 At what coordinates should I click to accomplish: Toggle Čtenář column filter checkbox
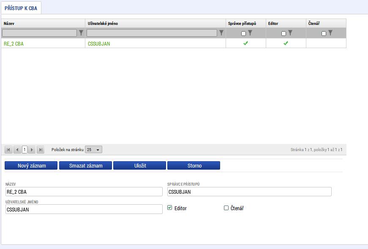pyautogui.click(x=324, y=33)
